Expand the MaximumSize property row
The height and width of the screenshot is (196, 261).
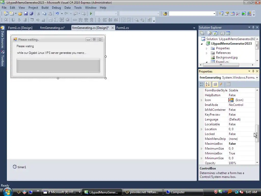[201, 149]
